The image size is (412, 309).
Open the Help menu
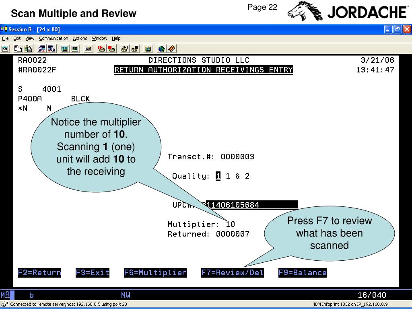coord(116,38)
